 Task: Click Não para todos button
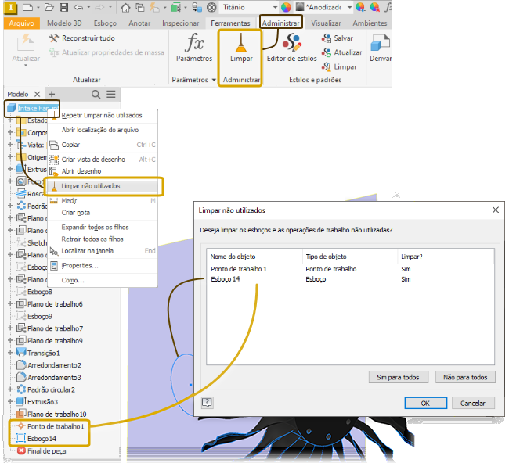coord(465,377)
